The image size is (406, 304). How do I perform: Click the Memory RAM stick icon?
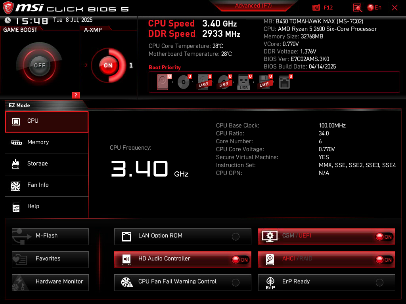click(x=16, y=142)
